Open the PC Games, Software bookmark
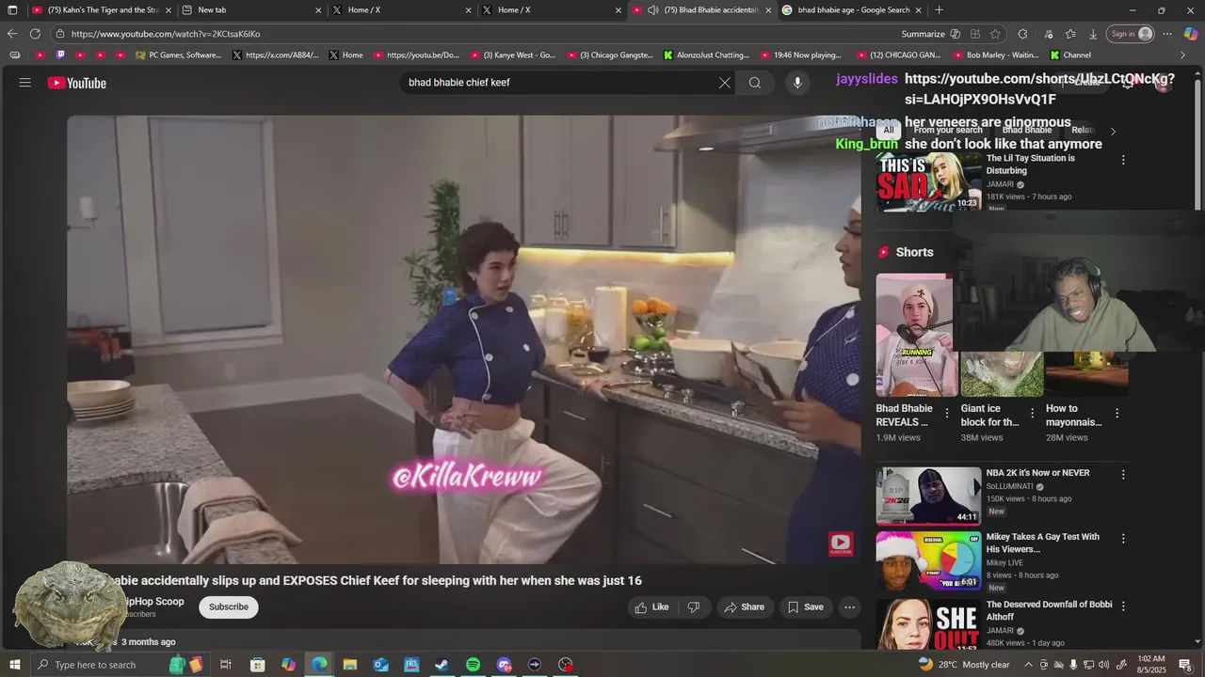 click(x=179, y=55)
